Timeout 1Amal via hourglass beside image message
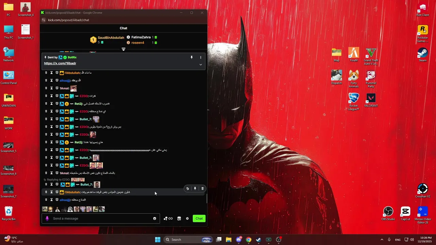Viewport: 436px width, 245px height. (x=52, y=88)
